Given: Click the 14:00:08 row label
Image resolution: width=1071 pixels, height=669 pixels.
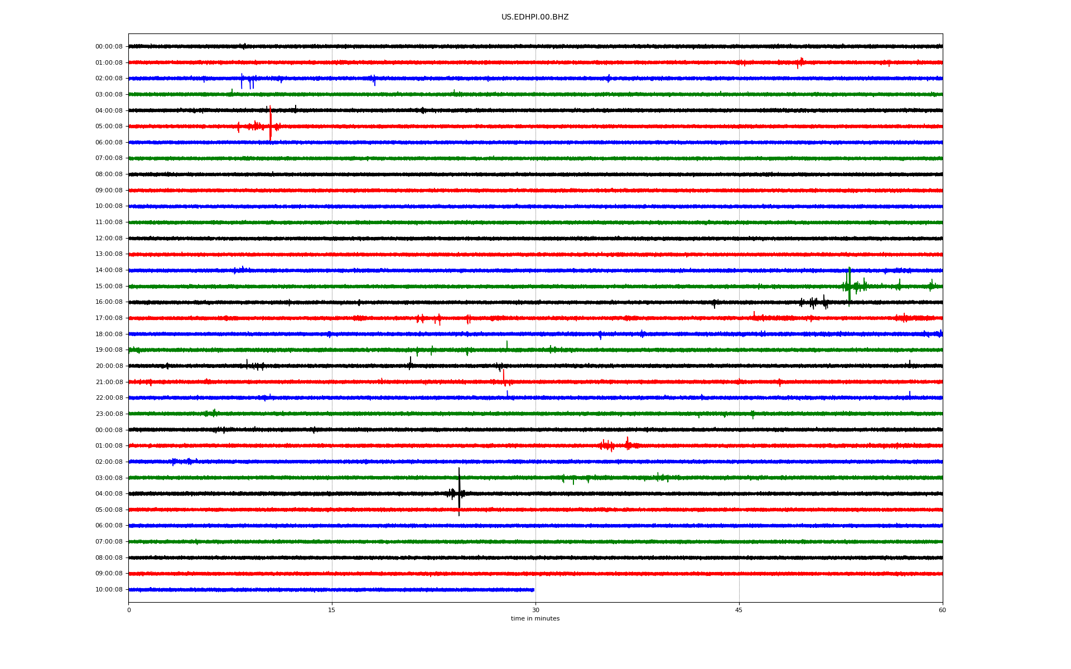Looking at the screenshot, I should [x=109, y=270].
